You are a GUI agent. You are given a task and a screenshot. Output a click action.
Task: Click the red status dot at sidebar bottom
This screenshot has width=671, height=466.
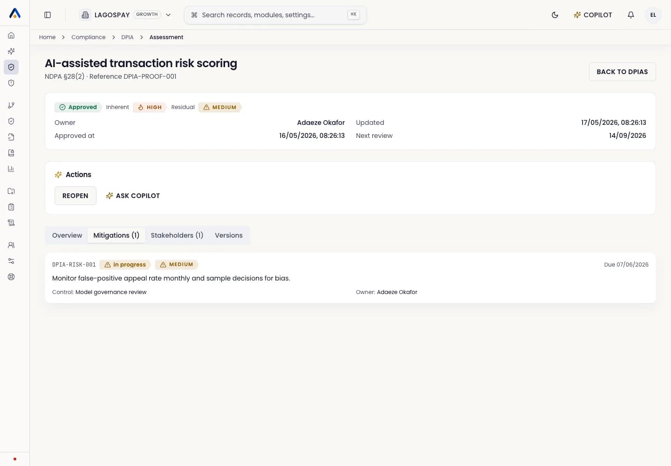[x=15, y=459]
